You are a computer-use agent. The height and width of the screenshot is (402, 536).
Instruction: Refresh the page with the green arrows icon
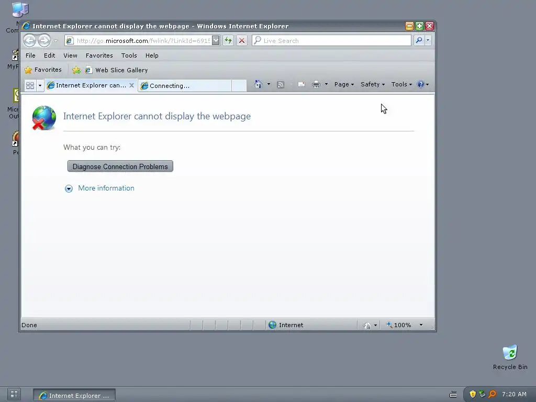point(228,40)
